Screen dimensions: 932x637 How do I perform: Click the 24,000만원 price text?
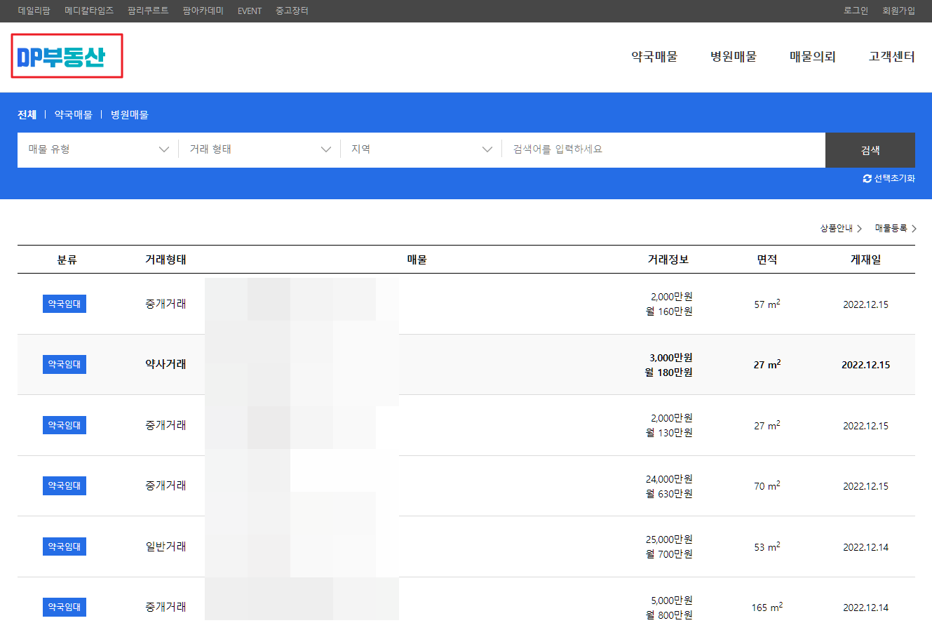(669, 479)
